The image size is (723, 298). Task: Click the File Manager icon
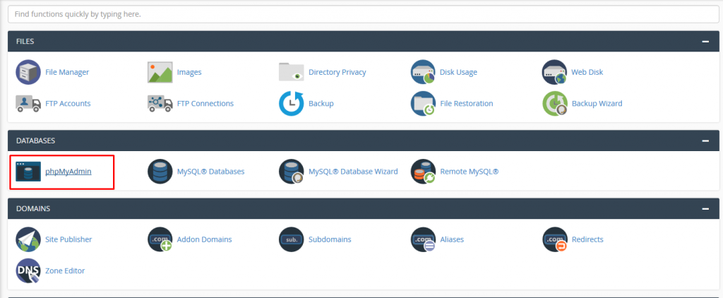click(x=28, y=72)
